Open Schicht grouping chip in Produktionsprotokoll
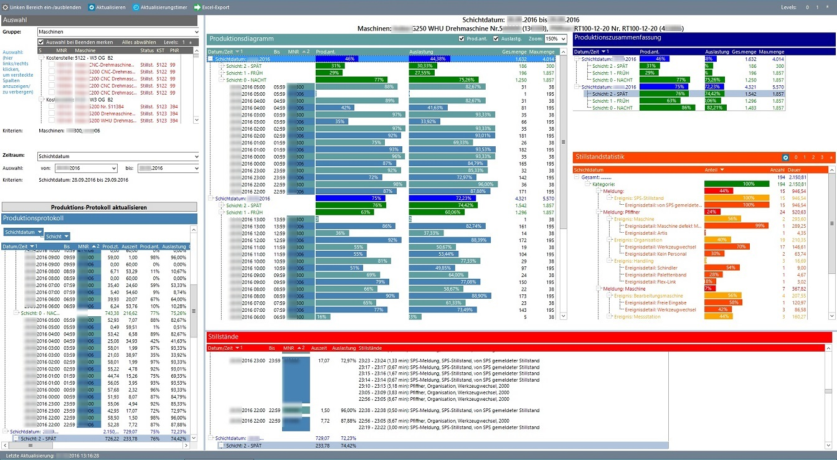Image resolution: width=837 pixels, height=460 pixels. [57, 237]
